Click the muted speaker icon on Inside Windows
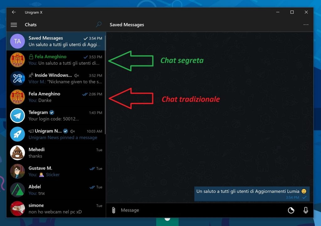The width and height of the screenshot is (321, 226). click(76, 76)
